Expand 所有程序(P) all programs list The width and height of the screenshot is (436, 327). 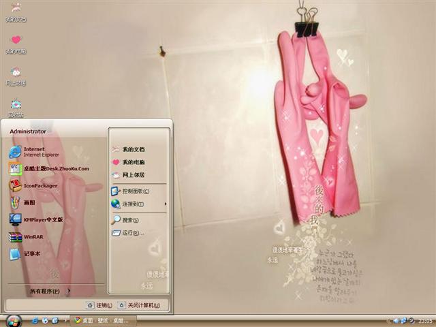(50, 291)
